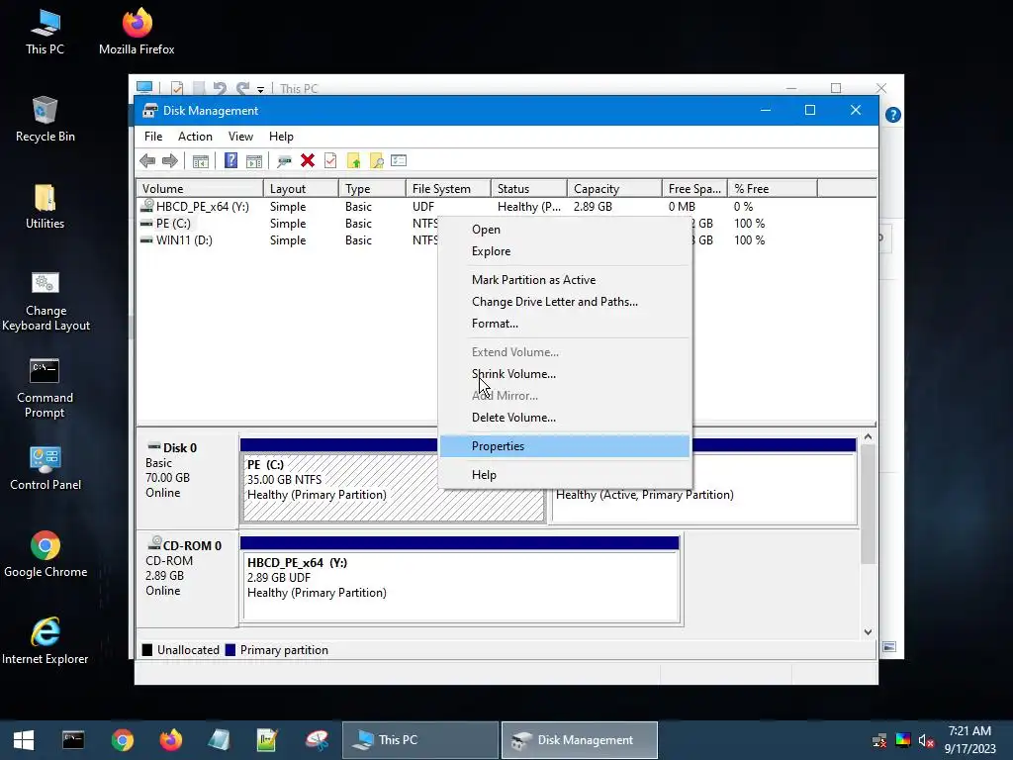Viewport: 1013px width, 760px height.
Task: Click the blue Help question mark toolbar icon
Action: point(230,160)
